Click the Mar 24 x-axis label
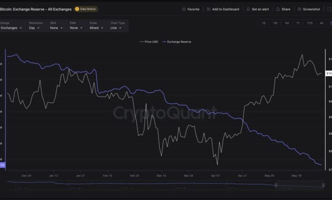The image size is (332, 200). pos(189,176)
